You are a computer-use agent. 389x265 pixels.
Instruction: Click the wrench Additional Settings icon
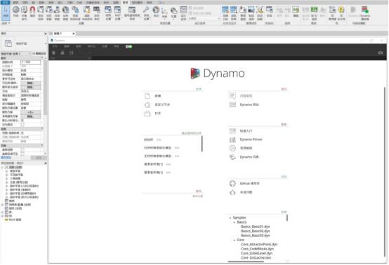pos(146,13)
